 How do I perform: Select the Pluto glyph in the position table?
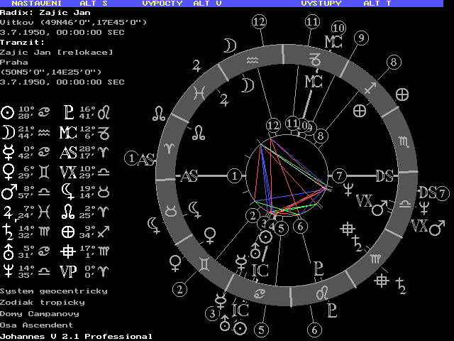pos(69,112)
